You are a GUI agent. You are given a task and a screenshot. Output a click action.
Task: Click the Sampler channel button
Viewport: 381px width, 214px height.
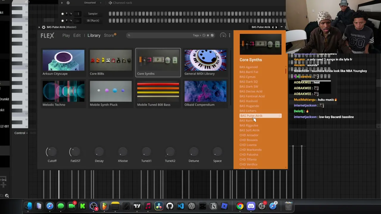(x=93, y=14)
